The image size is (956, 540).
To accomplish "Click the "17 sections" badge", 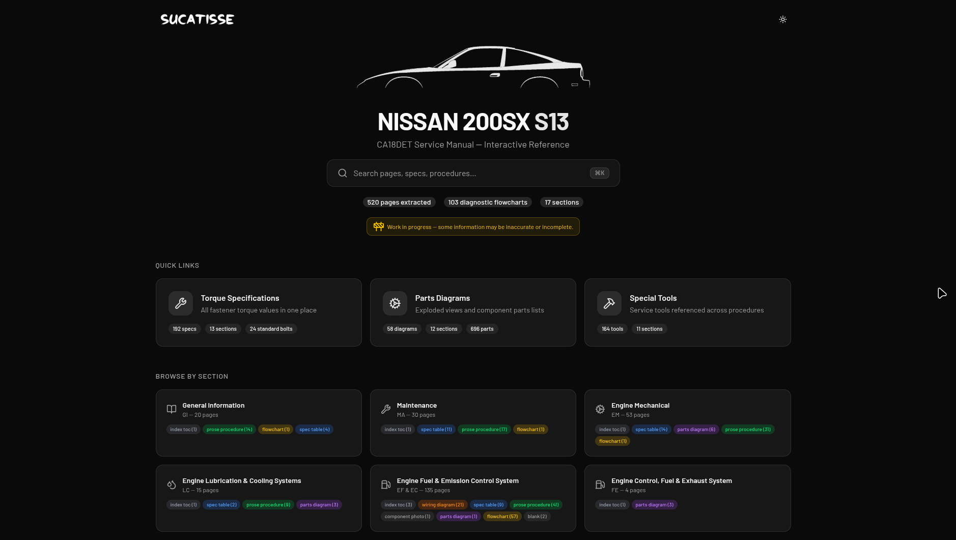I will 562,202.
